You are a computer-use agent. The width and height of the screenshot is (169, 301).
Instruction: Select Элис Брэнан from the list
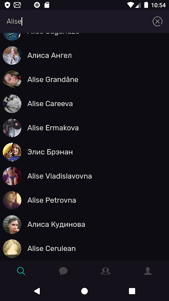tap(84, 152)
